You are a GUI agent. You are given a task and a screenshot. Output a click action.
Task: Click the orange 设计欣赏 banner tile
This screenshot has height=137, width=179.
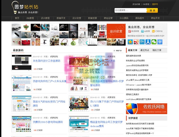pyautogui.click(x=116, y=31)
